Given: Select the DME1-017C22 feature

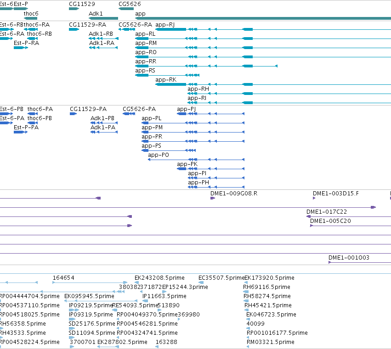Looking at the screenshot, I should (327, 212).
